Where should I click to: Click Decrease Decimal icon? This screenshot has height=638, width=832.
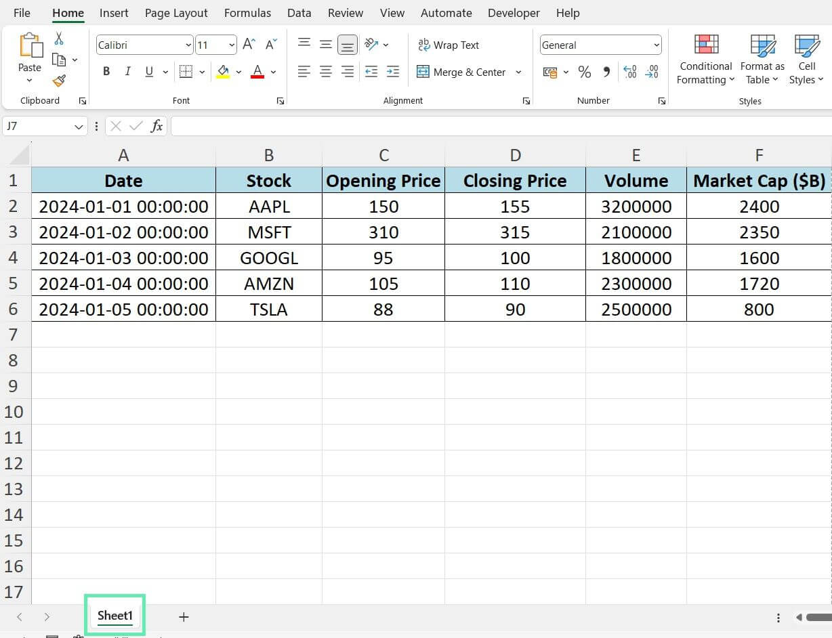[652, 72]
